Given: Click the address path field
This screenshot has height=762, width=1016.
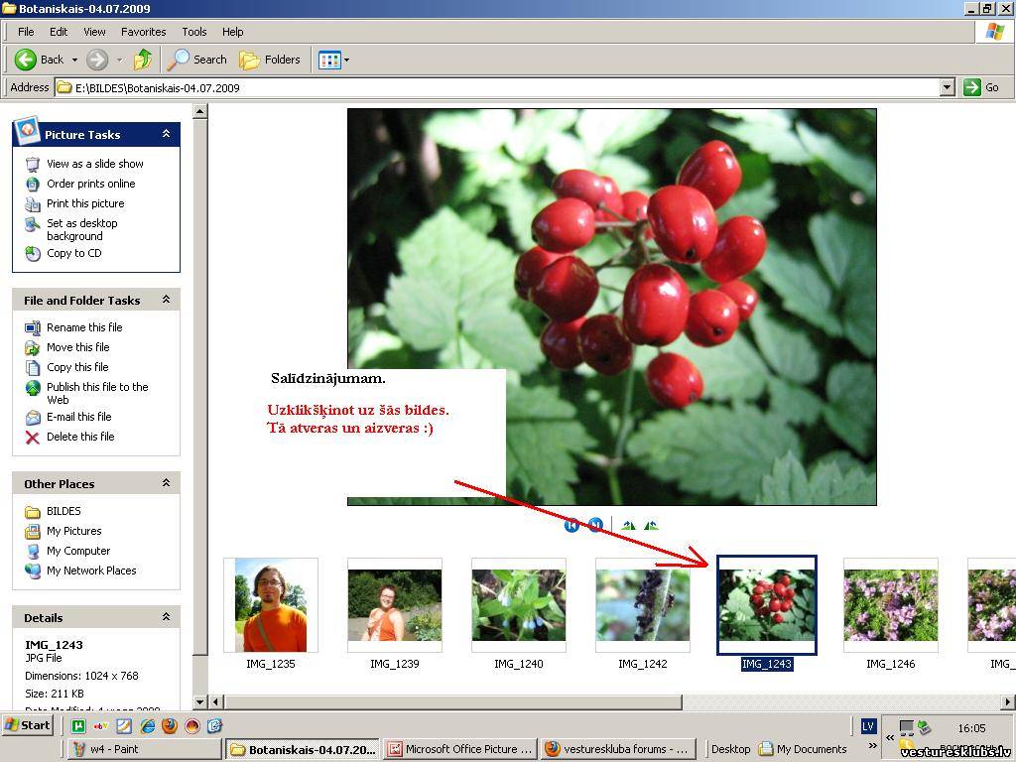Looking at the screenshot, I should click(497, 87).
